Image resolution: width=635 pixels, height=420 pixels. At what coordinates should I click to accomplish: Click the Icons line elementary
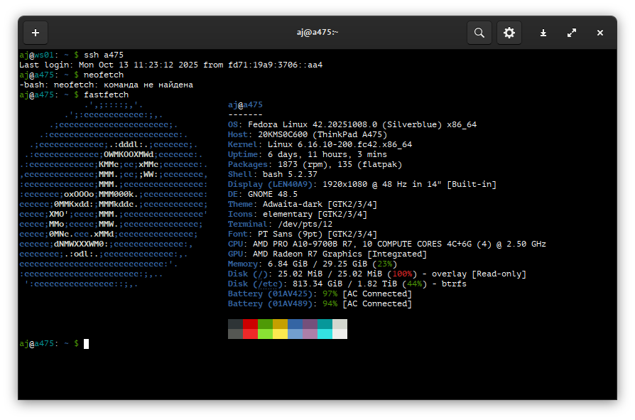(x=298, y=214)
